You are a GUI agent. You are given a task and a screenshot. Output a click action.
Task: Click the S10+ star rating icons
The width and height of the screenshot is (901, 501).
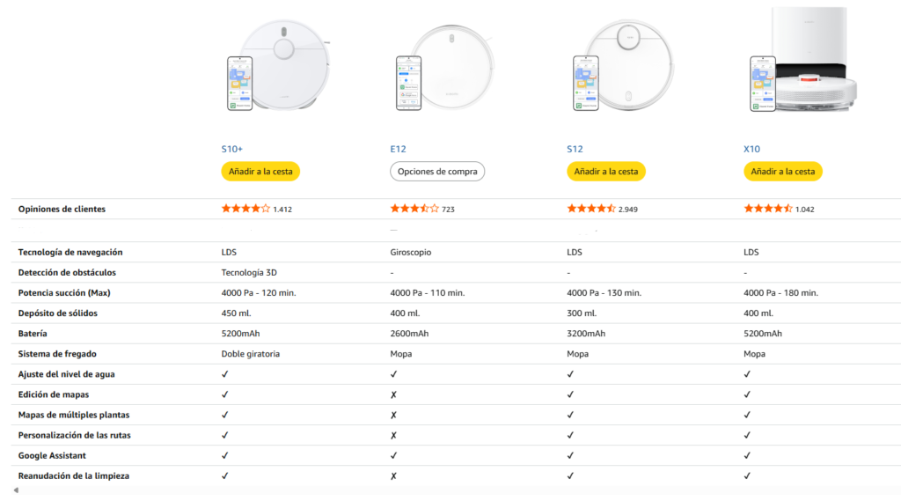245,209
